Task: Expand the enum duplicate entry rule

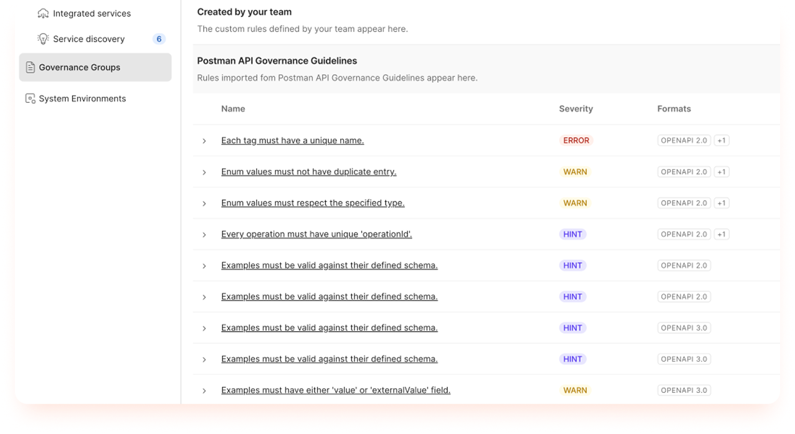Action: (204, 172)
